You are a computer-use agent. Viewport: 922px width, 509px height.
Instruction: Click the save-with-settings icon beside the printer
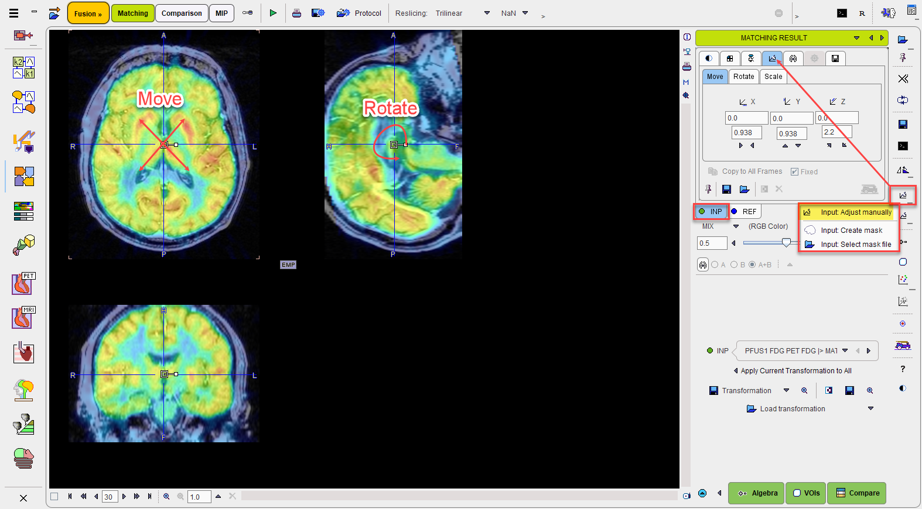pyautogui.click(x=318, y=13)
